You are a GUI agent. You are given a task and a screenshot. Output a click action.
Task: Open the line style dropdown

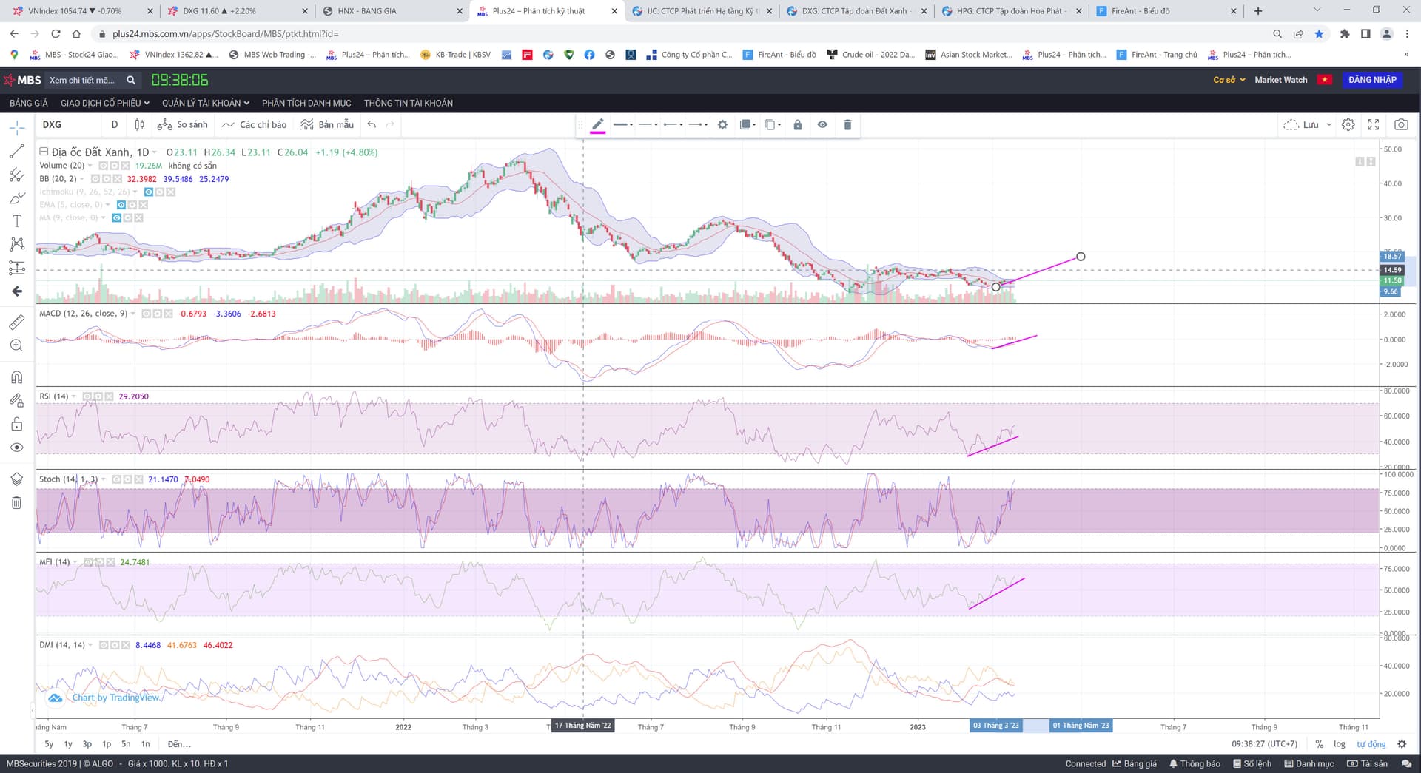[x=648, y=125]
